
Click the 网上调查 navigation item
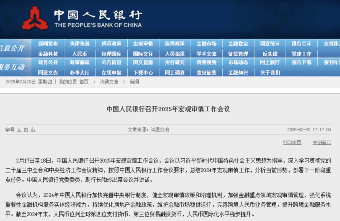(175, 72)
